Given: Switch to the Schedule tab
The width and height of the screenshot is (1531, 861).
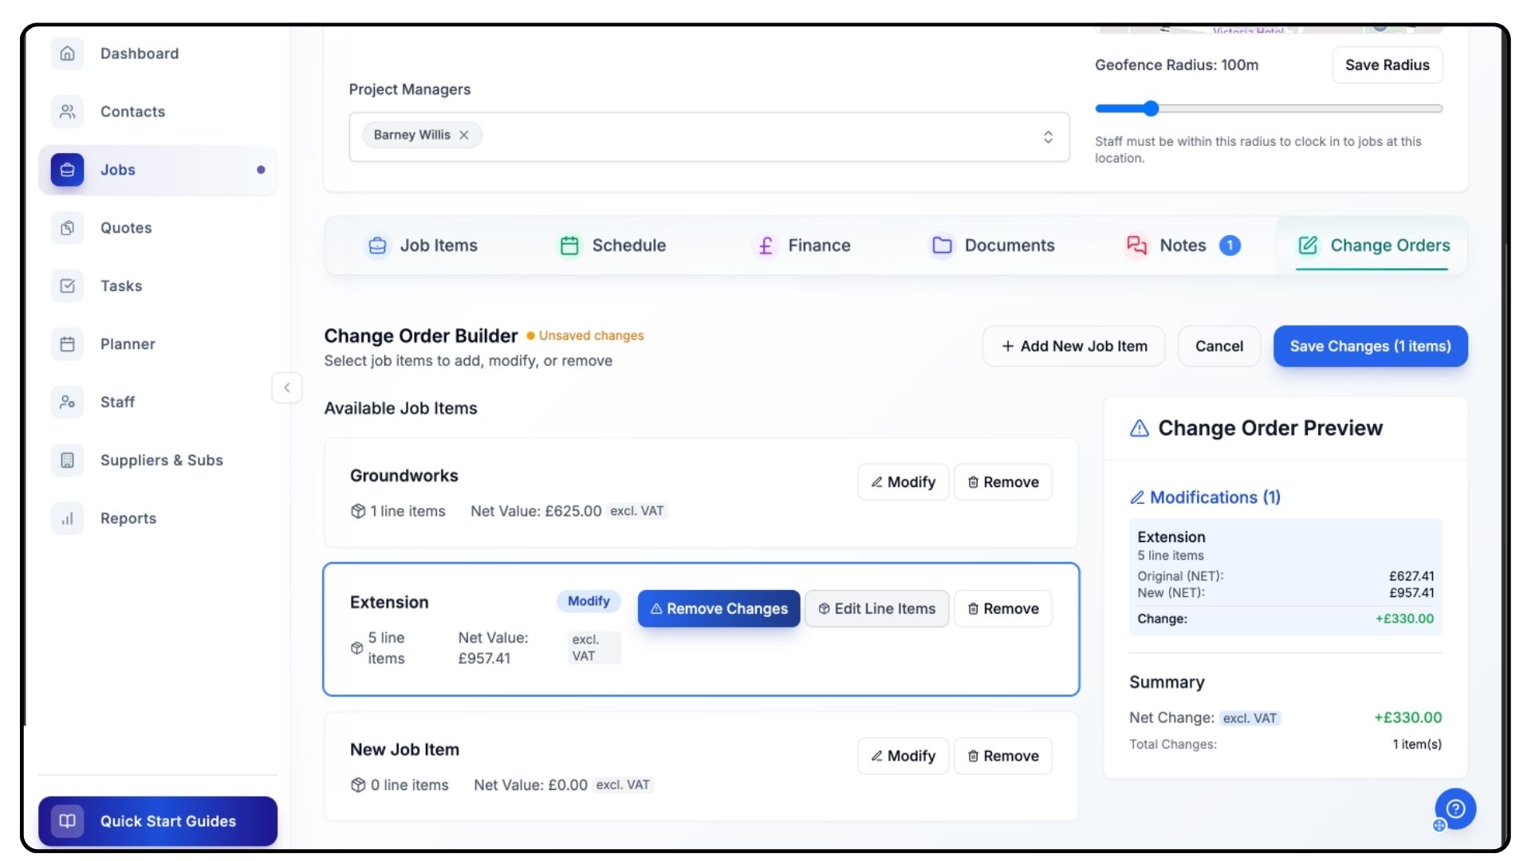Looking at the screenshot, I should tap(612, 246).
